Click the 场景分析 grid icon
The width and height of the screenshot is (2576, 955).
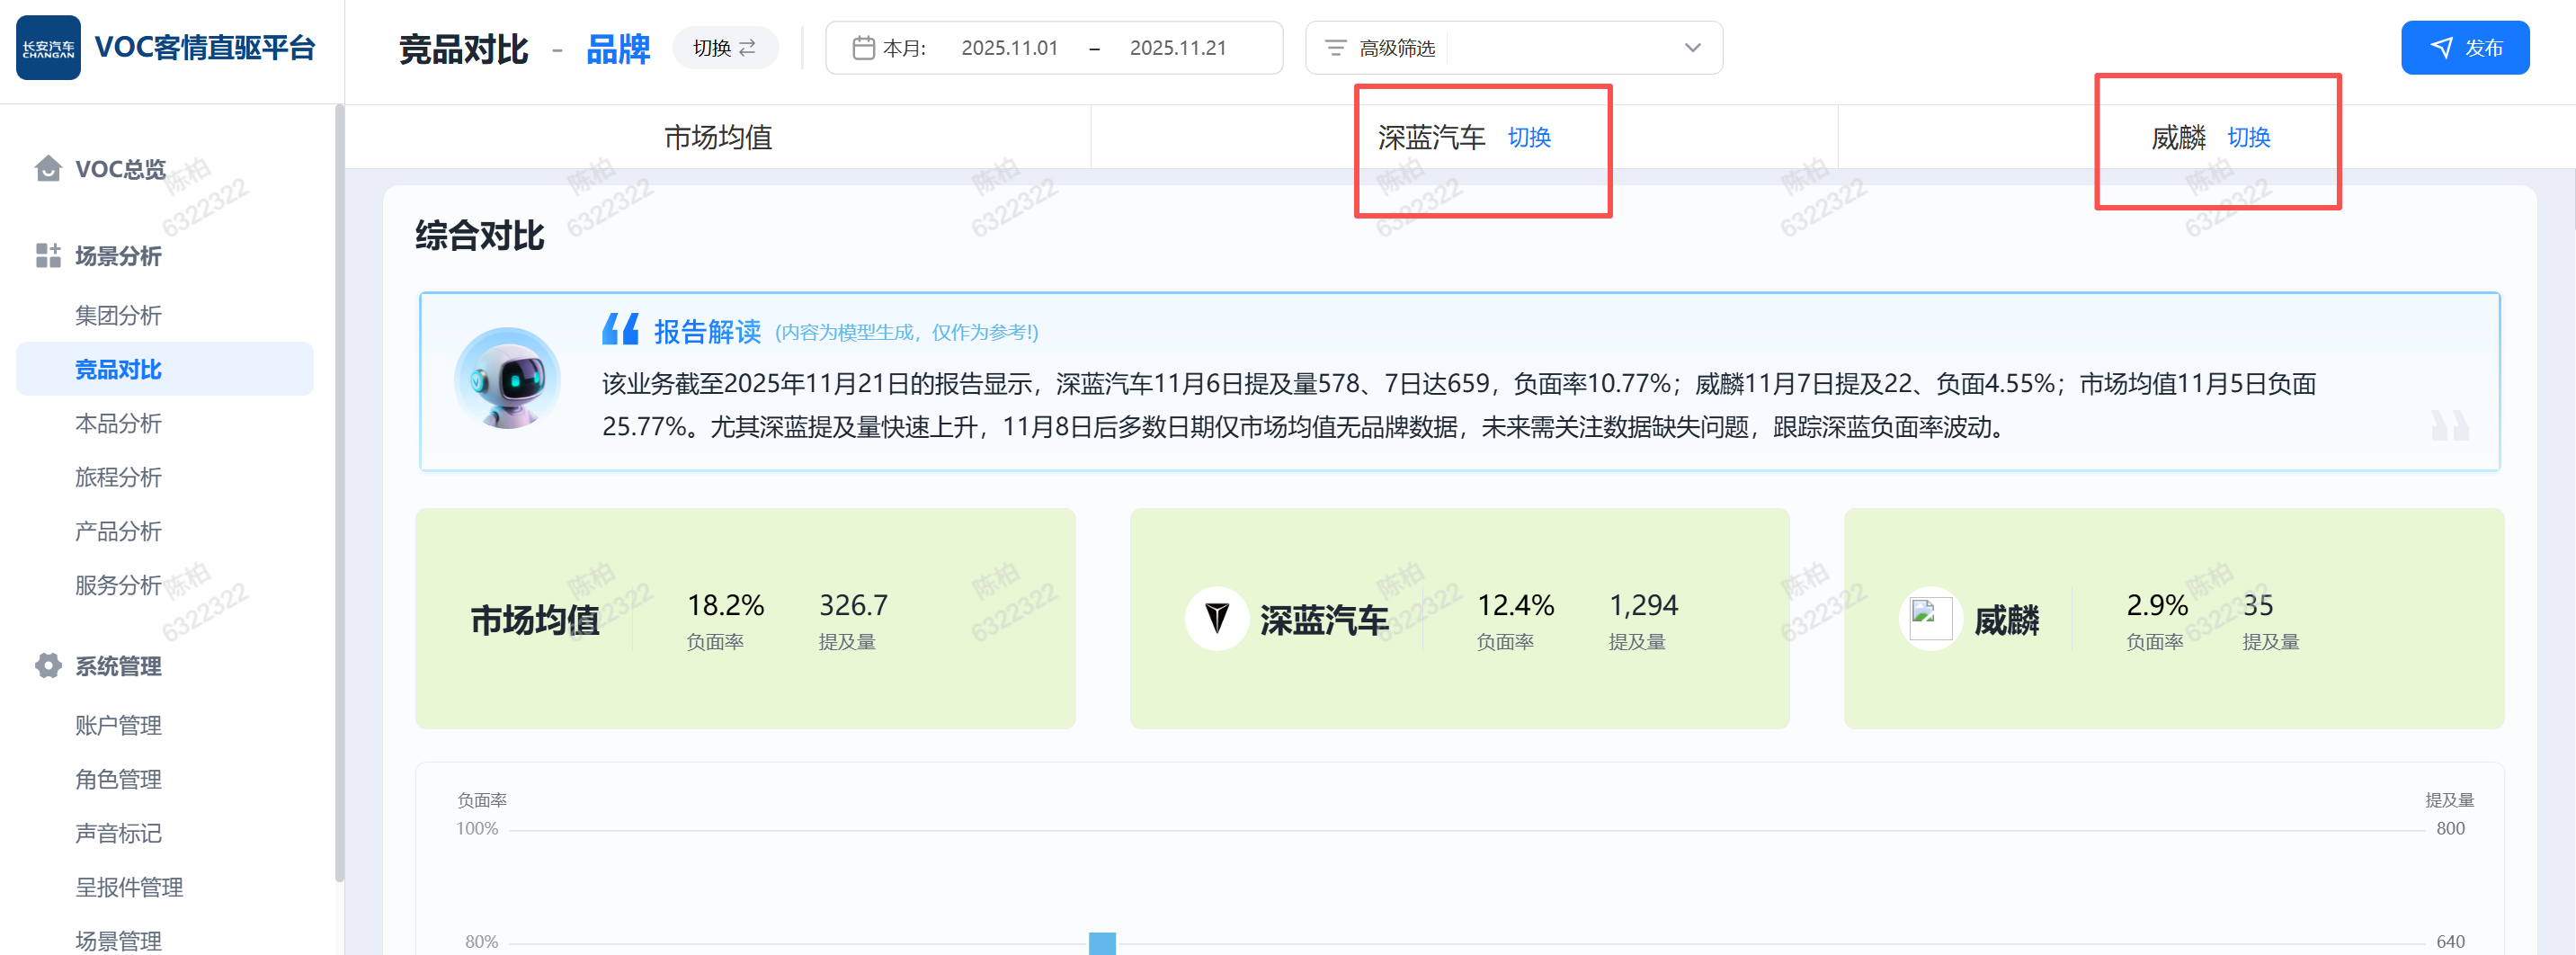(x=47, y=256)
